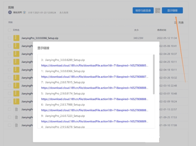Viewport: 196px width, 146px height.
Task: Open the download link for JianyingPro_2.8.0.7815_Setup.zip
Action: (95, 88)
